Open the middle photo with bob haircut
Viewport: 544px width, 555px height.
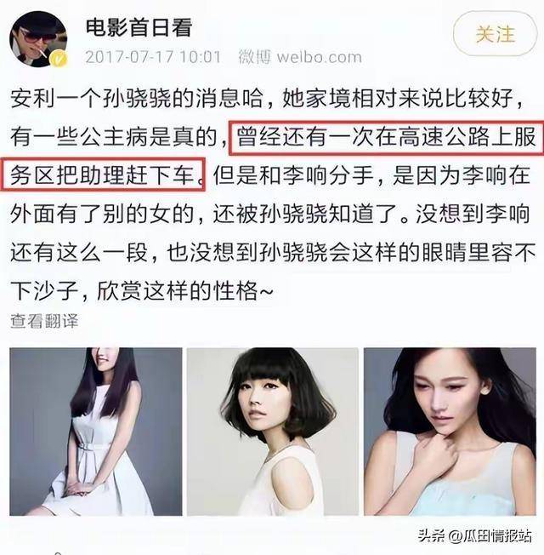[273, 432]
